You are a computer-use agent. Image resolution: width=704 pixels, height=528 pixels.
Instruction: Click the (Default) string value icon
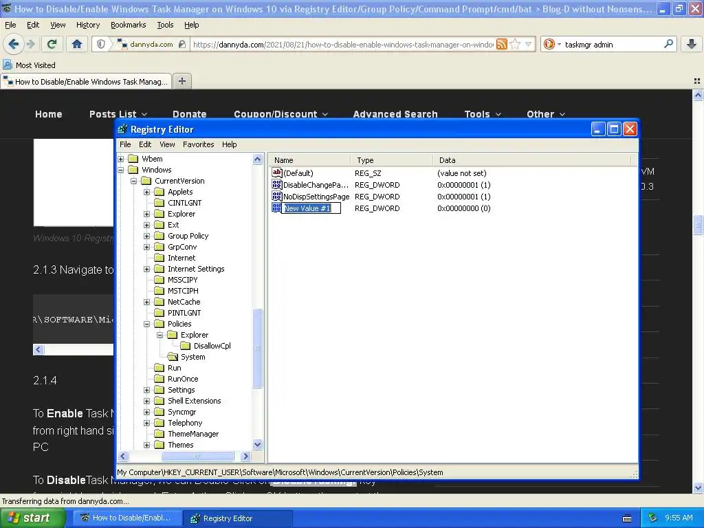(276, 173)
